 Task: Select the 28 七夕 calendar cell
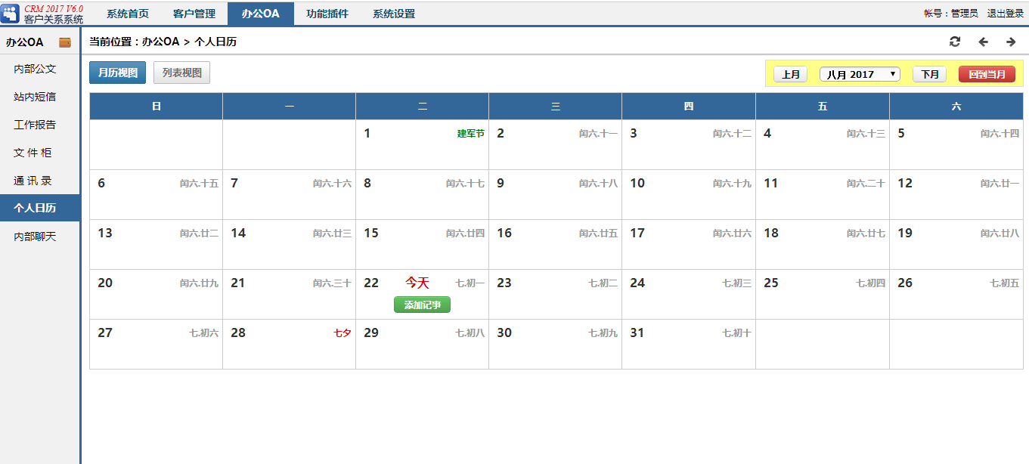289,344
